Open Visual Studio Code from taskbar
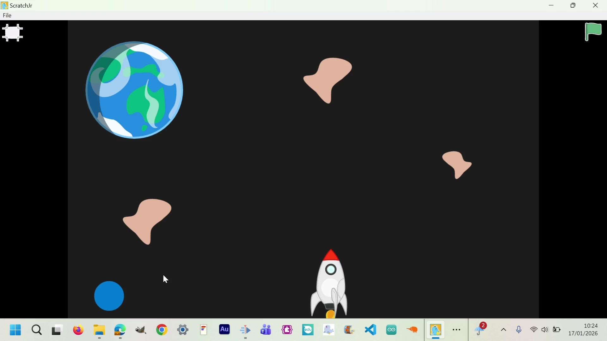Screen dimensions: 607x341 [x=371, y=330]
